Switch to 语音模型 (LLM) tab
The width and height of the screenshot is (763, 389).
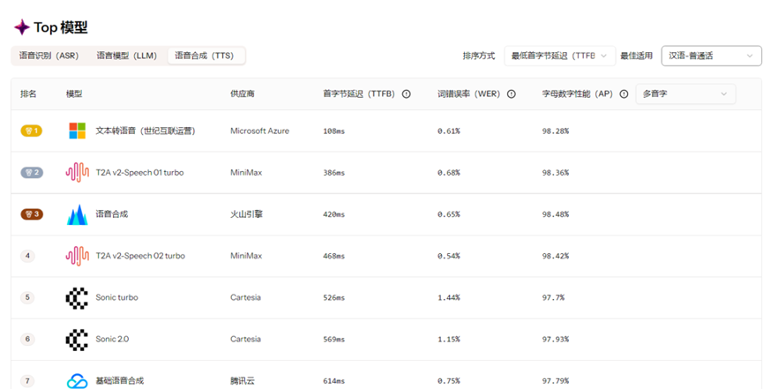127,56
